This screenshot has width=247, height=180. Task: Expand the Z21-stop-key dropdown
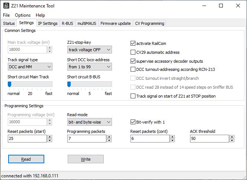click(x=89, y=50)
